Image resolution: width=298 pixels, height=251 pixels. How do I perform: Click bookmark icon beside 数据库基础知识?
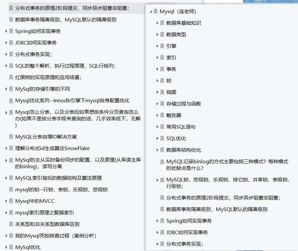pyautogui.click(x=162, y=23)
